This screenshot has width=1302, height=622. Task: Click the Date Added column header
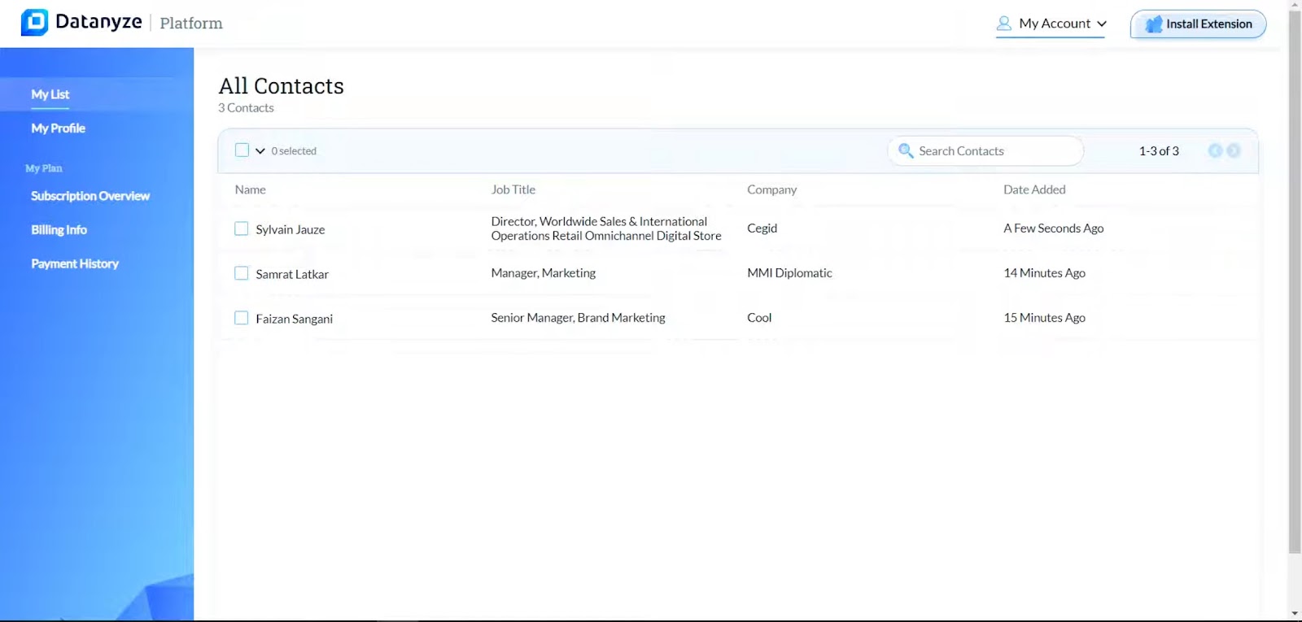(1034, 189)
